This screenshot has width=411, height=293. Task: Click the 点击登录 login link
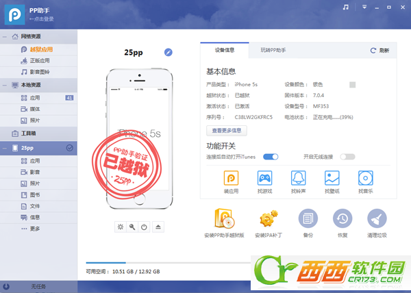(x=41, y=19)
